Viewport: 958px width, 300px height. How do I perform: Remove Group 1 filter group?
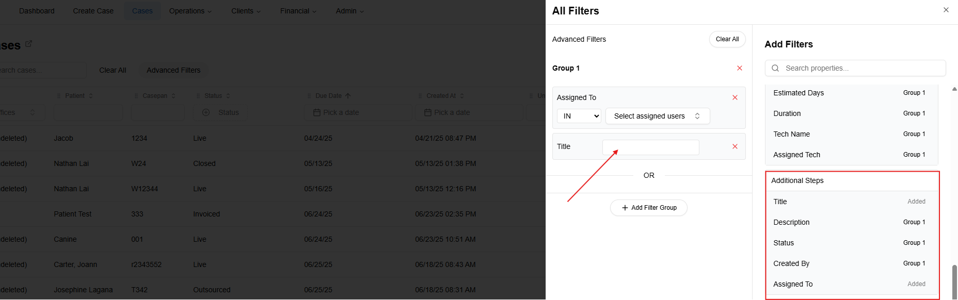point(739,68)
